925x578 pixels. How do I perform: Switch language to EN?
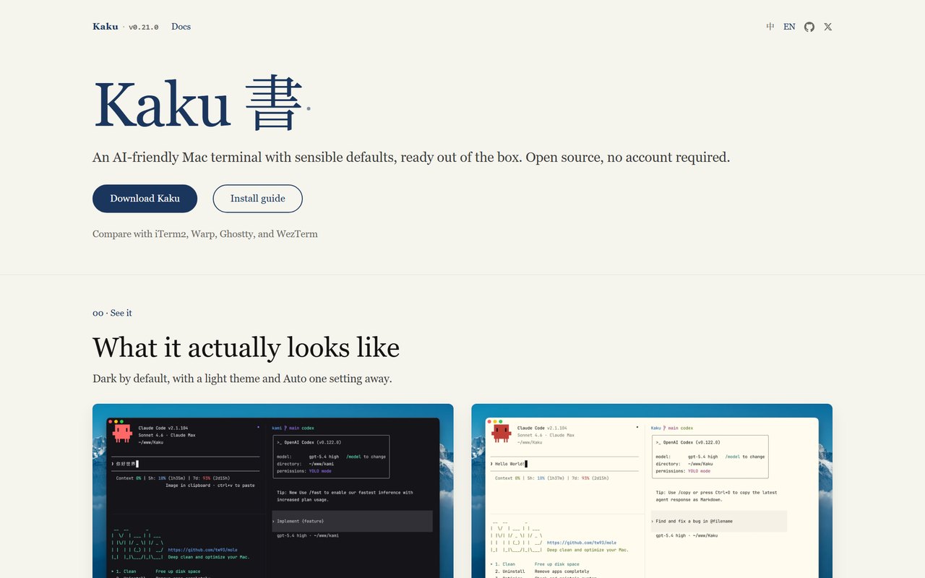coord(789,27)
